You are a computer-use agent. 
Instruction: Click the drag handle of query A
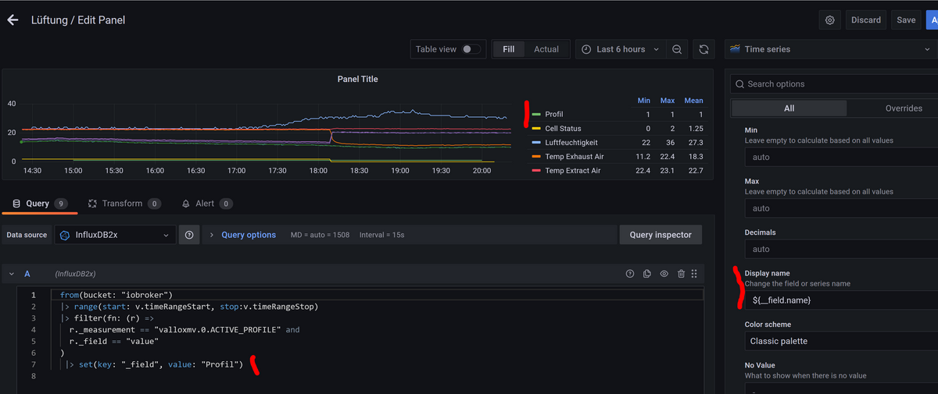point(694,274)
